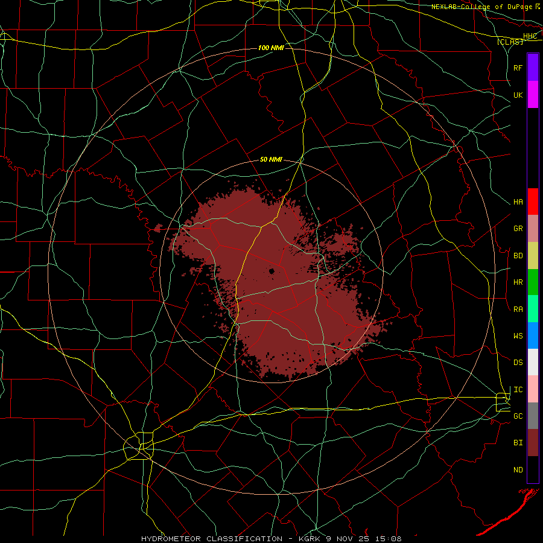The width and height of the screenshot is (543, 543).
Task: Click the gray GC legend swatch
Action: pos(533,416)
